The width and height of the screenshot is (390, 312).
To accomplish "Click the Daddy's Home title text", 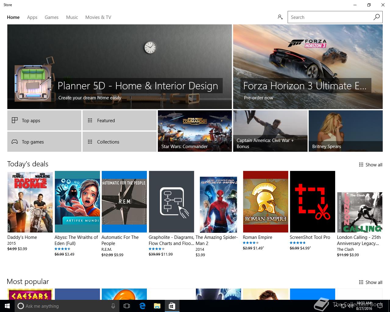I will pyautogui.click(x=22, y=237).
